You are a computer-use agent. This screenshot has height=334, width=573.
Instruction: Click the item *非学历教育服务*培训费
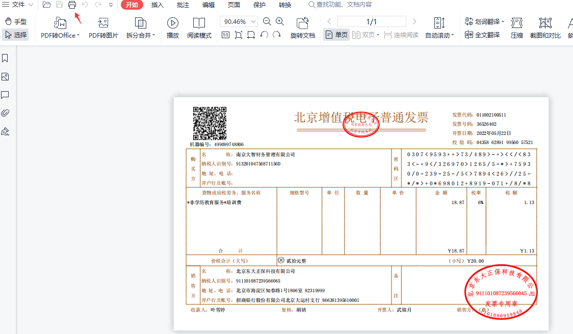[x=214, y=202]
